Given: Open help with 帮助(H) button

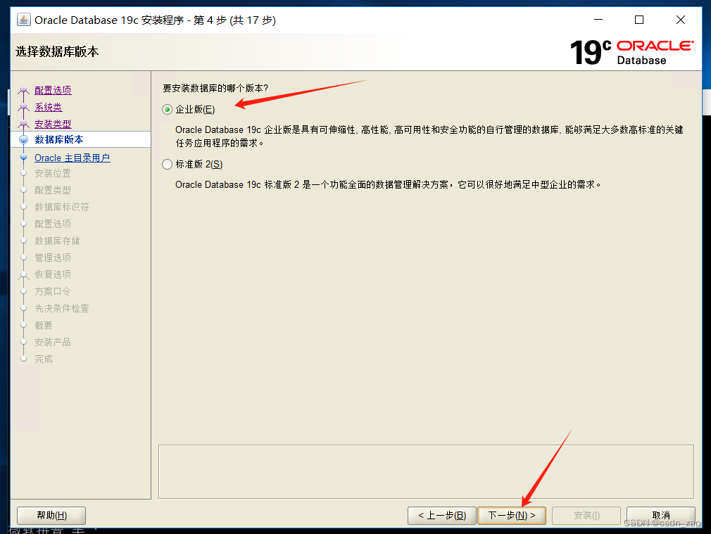Looking at the screenshot, I should [51, 516].
